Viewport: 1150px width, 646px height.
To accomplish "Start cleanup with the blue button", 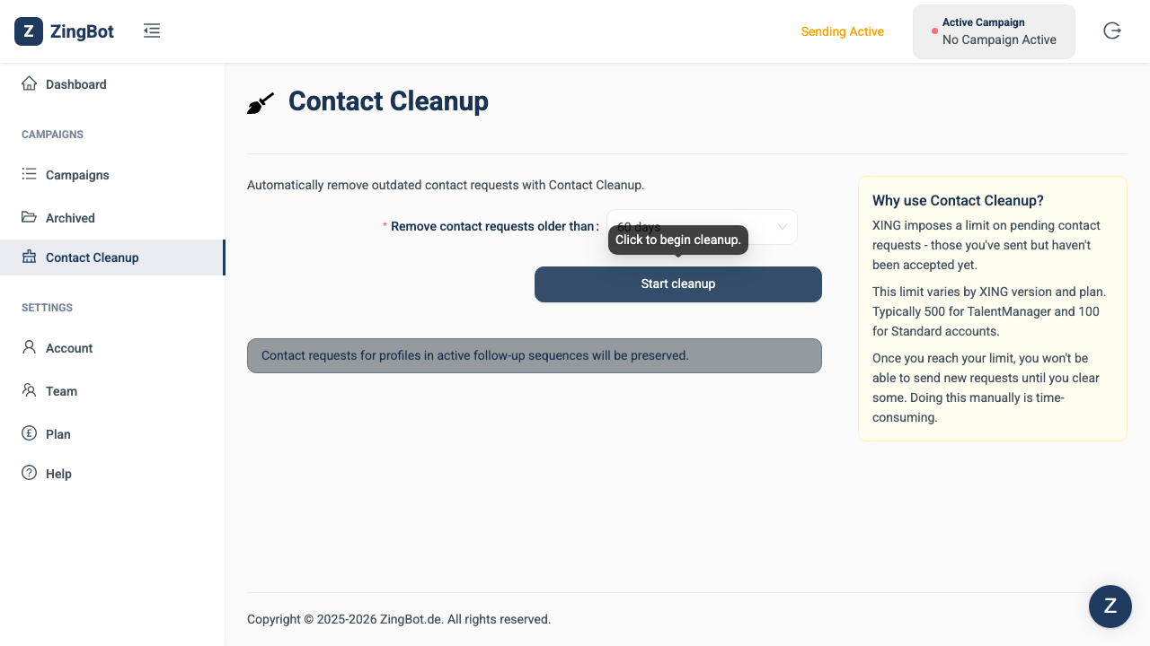I will [x=678, y=284].
